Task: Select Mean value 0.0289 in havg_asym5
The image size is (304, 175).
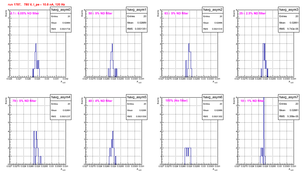Action: pos(143,110)
